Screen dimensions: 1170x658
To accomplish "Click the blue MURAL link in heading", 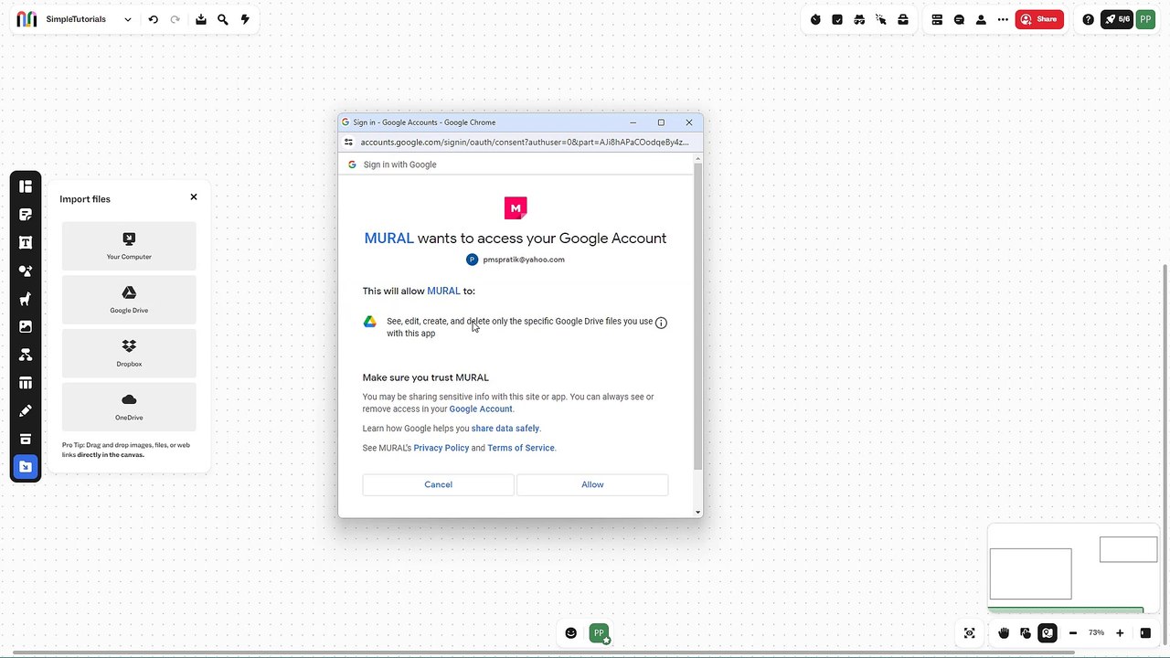I will click(389, 238).
